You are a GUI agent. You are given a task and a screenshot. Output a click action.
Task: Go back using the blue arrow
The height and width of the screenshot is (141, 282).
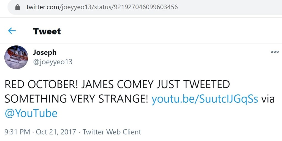coord(12,31)
